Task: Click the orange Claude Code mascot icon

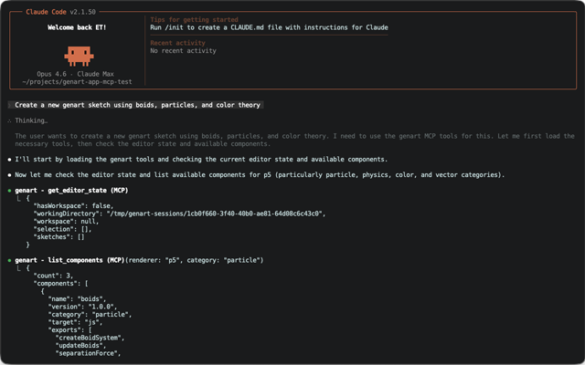Action: pos(79,57)
